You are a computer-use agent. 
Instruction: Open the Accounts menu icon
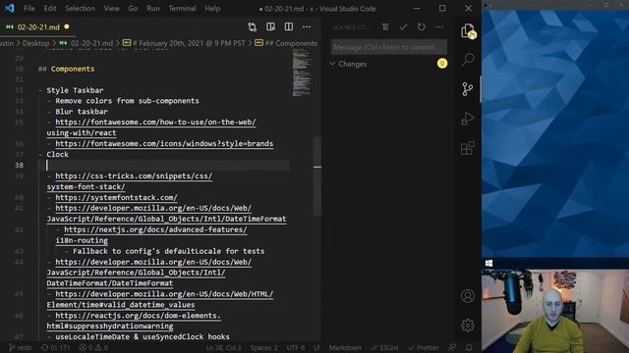tap(468, 296)
